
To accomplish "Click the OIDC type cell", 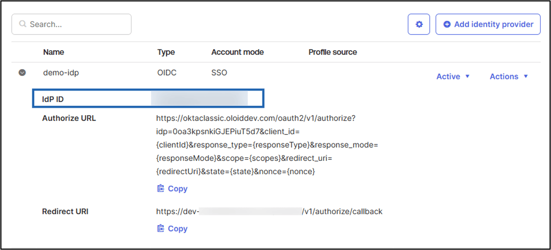I will (167, 73).
